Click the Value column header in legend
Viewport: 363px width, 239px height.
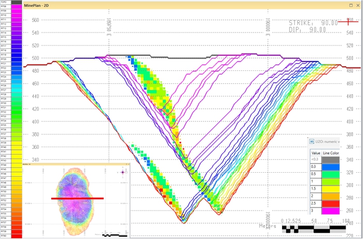[314, 152]
